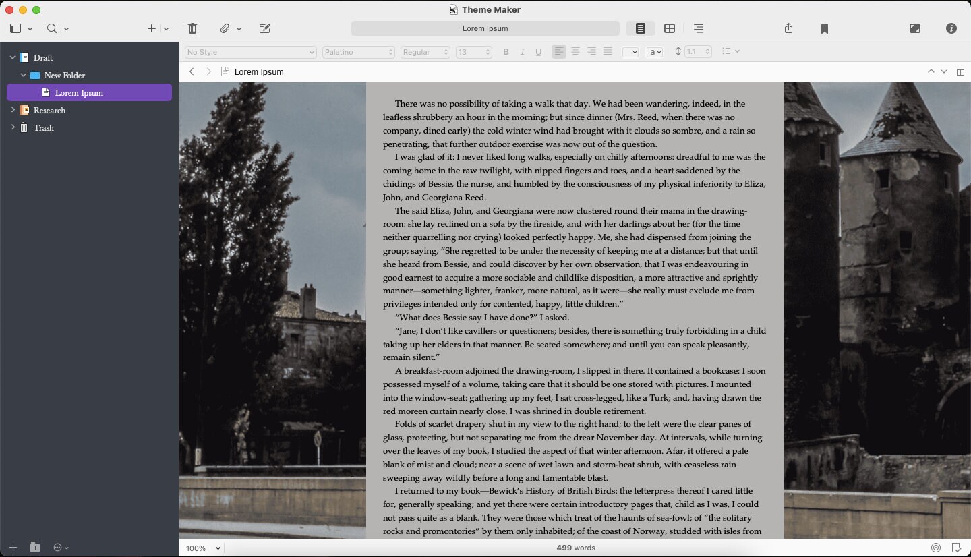Move the document to Trash
This screenshot has width=971, height=557.
(192, 28)
